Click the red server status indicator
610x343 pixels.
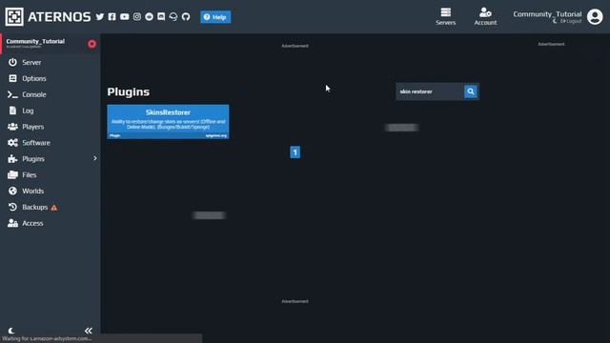coord(91,44)
